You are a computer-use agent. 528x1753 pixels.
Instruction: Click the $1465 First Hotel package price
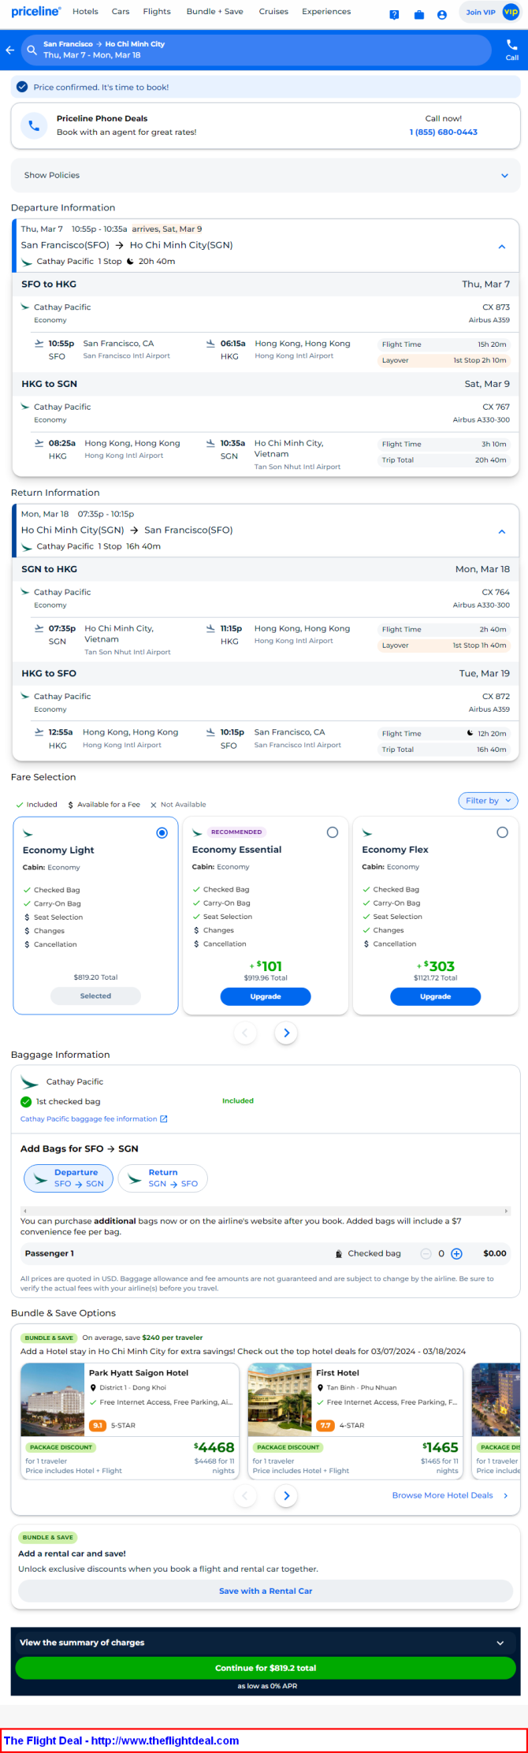441,1448
